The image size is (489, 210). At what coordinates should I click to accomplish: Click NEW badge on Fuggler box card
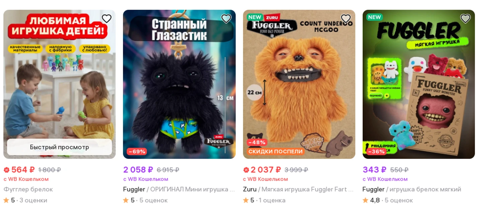coord(374,17)
